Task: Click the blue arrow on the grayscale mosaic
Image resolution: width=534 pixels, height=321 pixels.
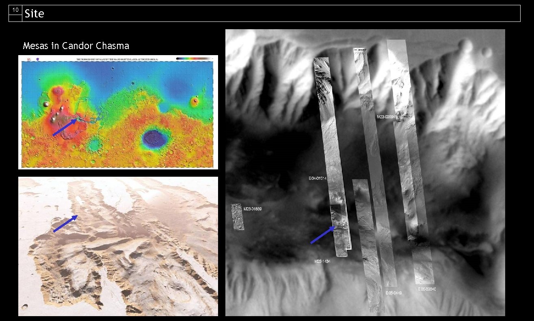Action: pos(322,236)
